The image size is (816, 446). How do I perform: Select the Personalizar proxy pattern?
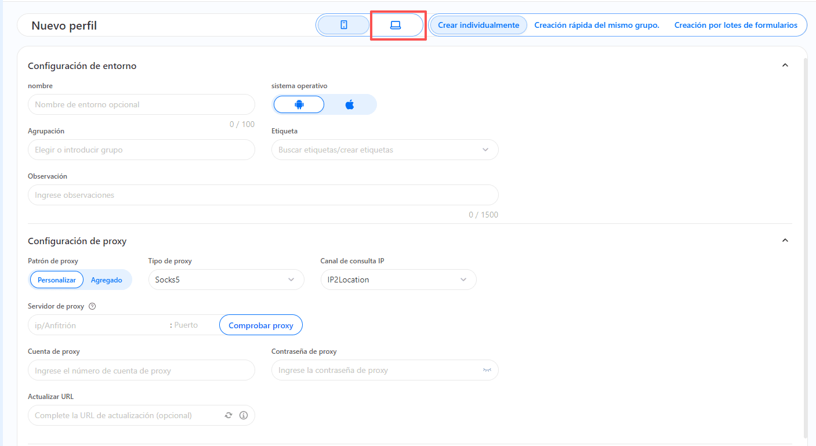pos(57,280)
